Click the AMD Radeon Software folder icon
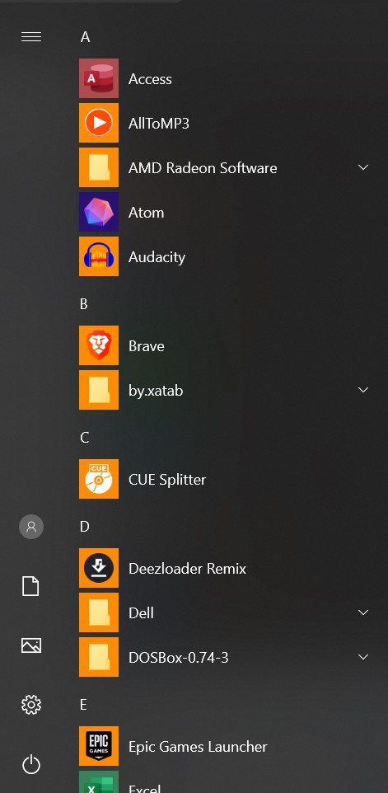 pos(99,167)
